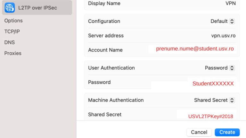Click the Shared Secret input field
246x138 pixels.
coord(207,115)
